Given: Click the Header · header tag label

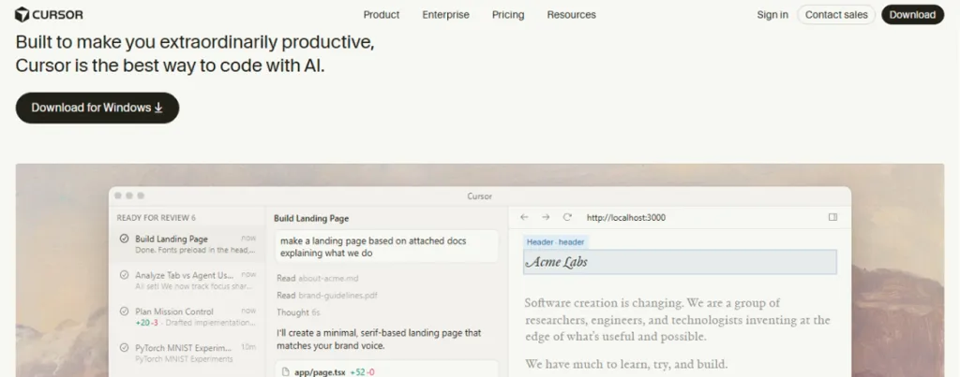Looking at the screenshot, I should [555, 242].
